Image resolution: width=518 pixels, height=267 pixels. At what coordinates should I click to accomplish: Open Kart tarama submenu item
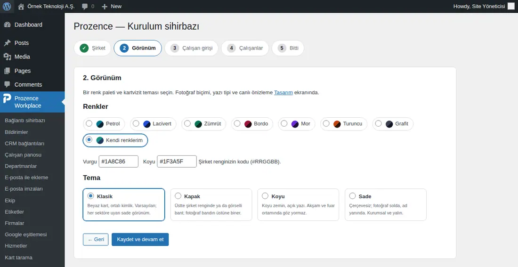point(18,258)
